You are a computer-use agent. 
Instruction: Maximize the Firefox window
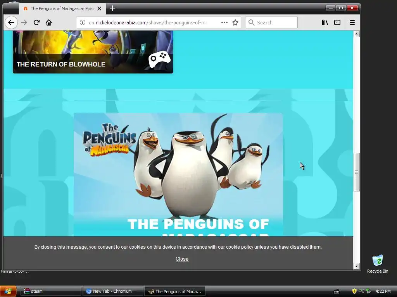(341, 8)
